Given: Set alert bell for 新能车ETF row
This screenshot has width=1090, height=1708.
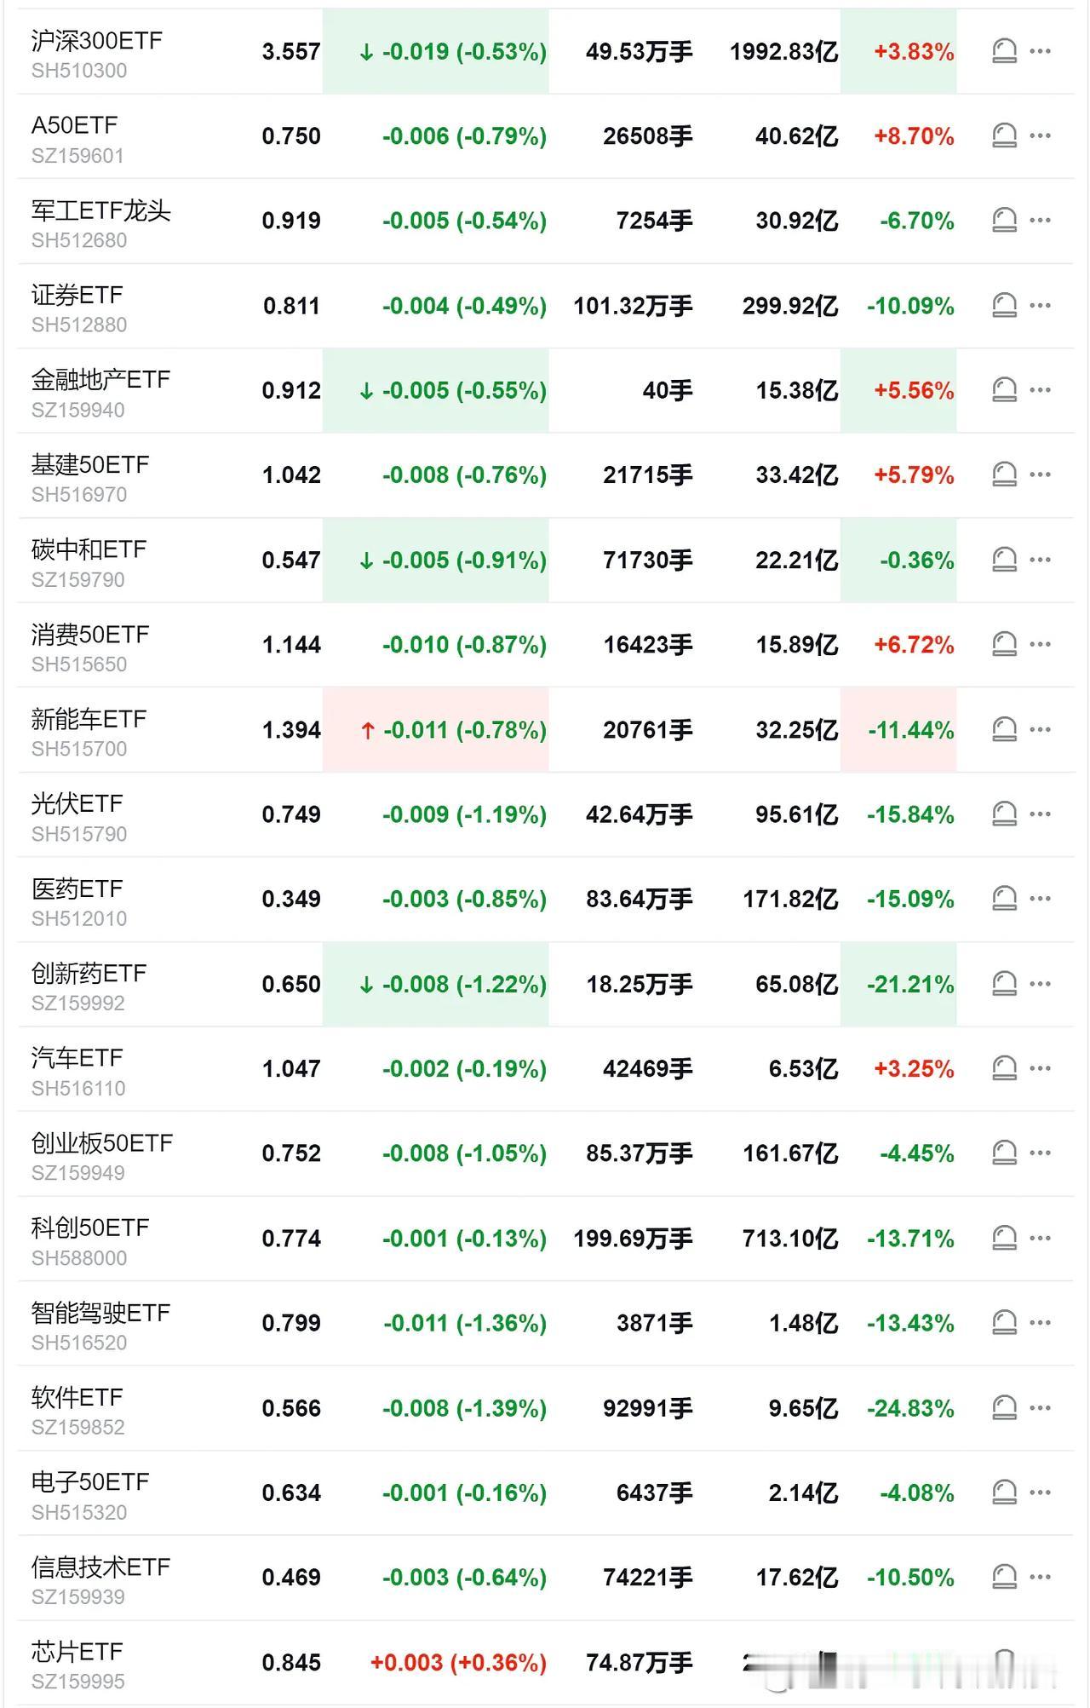Looking at the screenshot, I should pos(1005,729).
